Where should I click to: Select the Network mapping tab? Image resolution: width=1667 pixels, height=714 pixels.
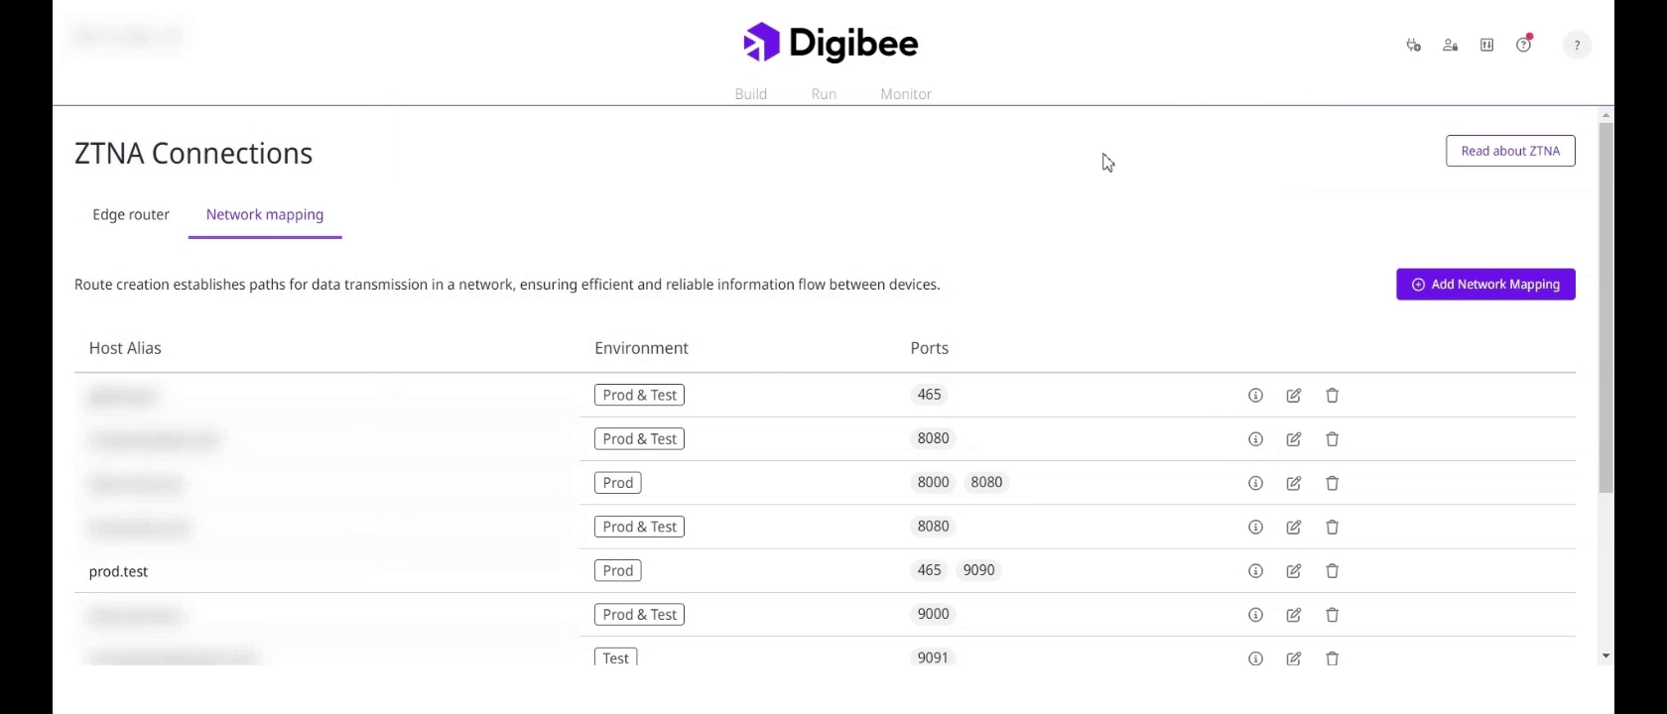point(265,214)
